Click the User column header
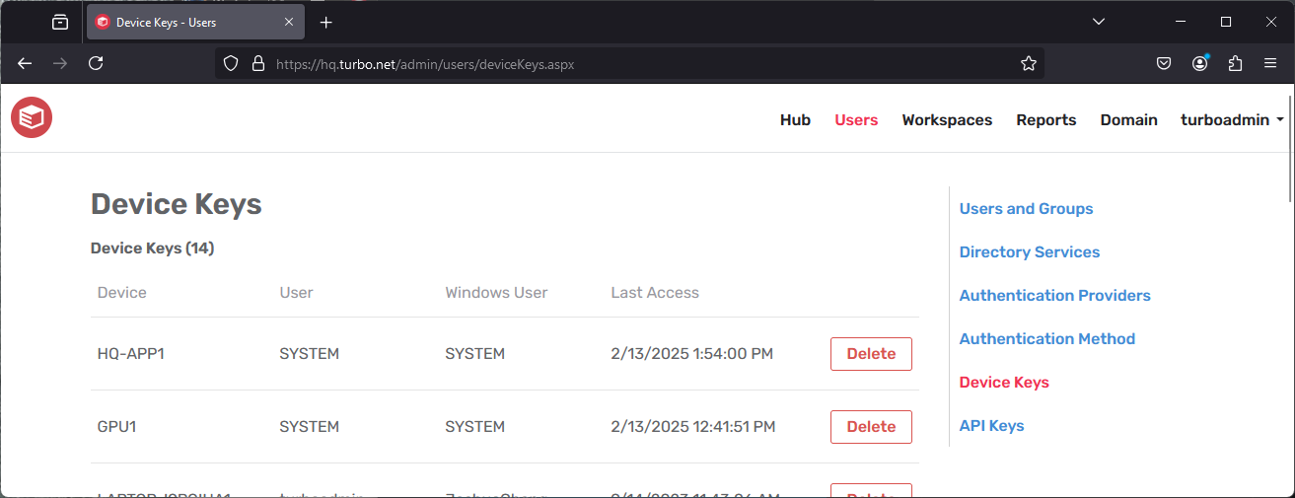Viewport: 1295px width, 498px height. coord(296,293)
